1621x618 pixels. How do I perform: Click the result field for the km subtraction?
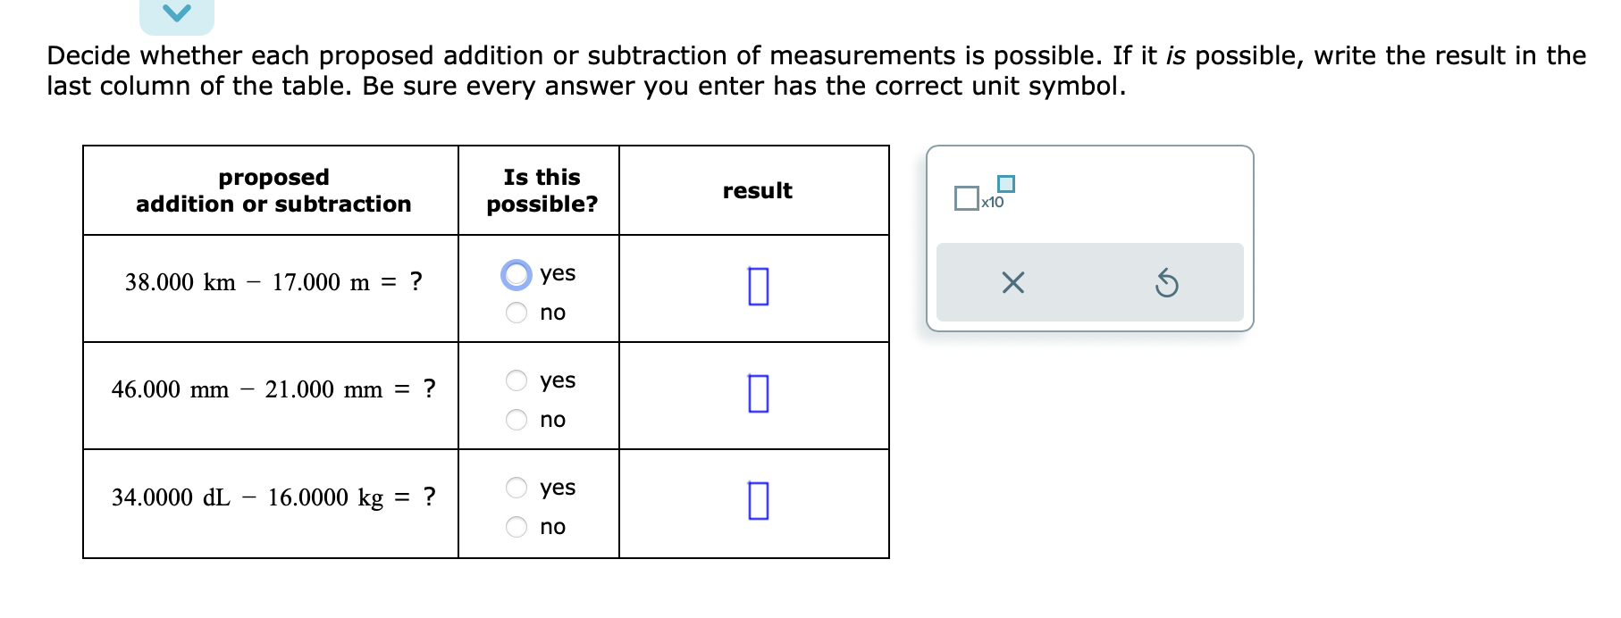757,288
